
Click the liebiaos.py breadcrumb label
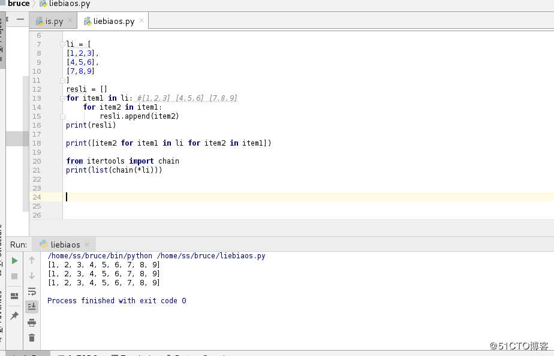click(70, 4)
